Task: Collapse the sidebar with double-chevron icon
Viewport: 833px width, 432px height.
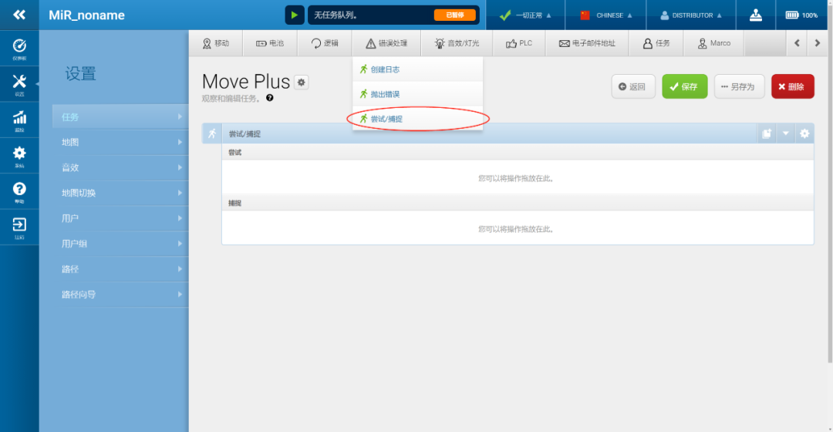Action: pyautogui.click(x=19, y=15)
